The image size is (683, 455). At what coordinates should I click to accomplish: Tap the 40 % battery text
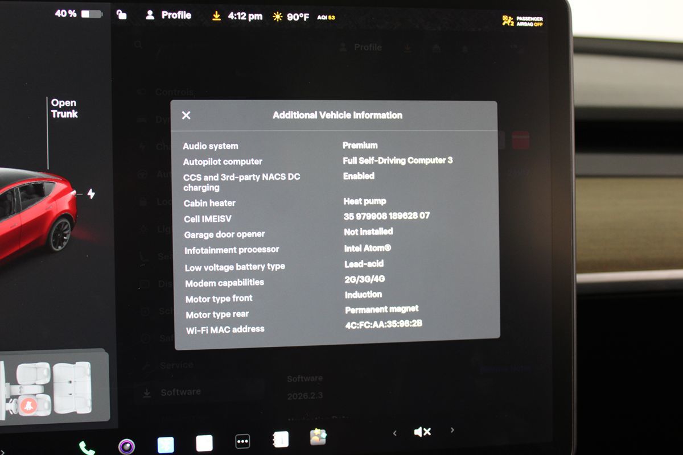click(x=65, y=13)
